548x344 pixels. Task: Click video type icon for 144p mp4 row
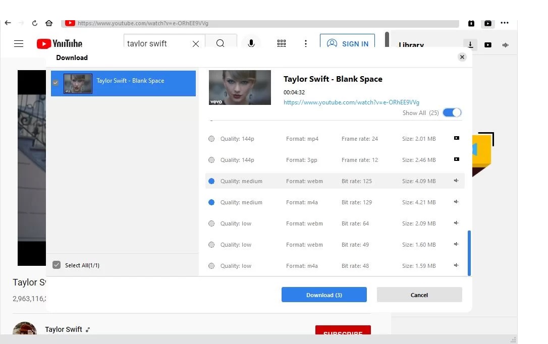tap(457, 138)
